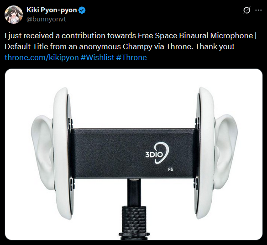This screenshot has width=267, height=245.
Task: Open the three-dot more options menu
Action: click(x=258, y=10)
